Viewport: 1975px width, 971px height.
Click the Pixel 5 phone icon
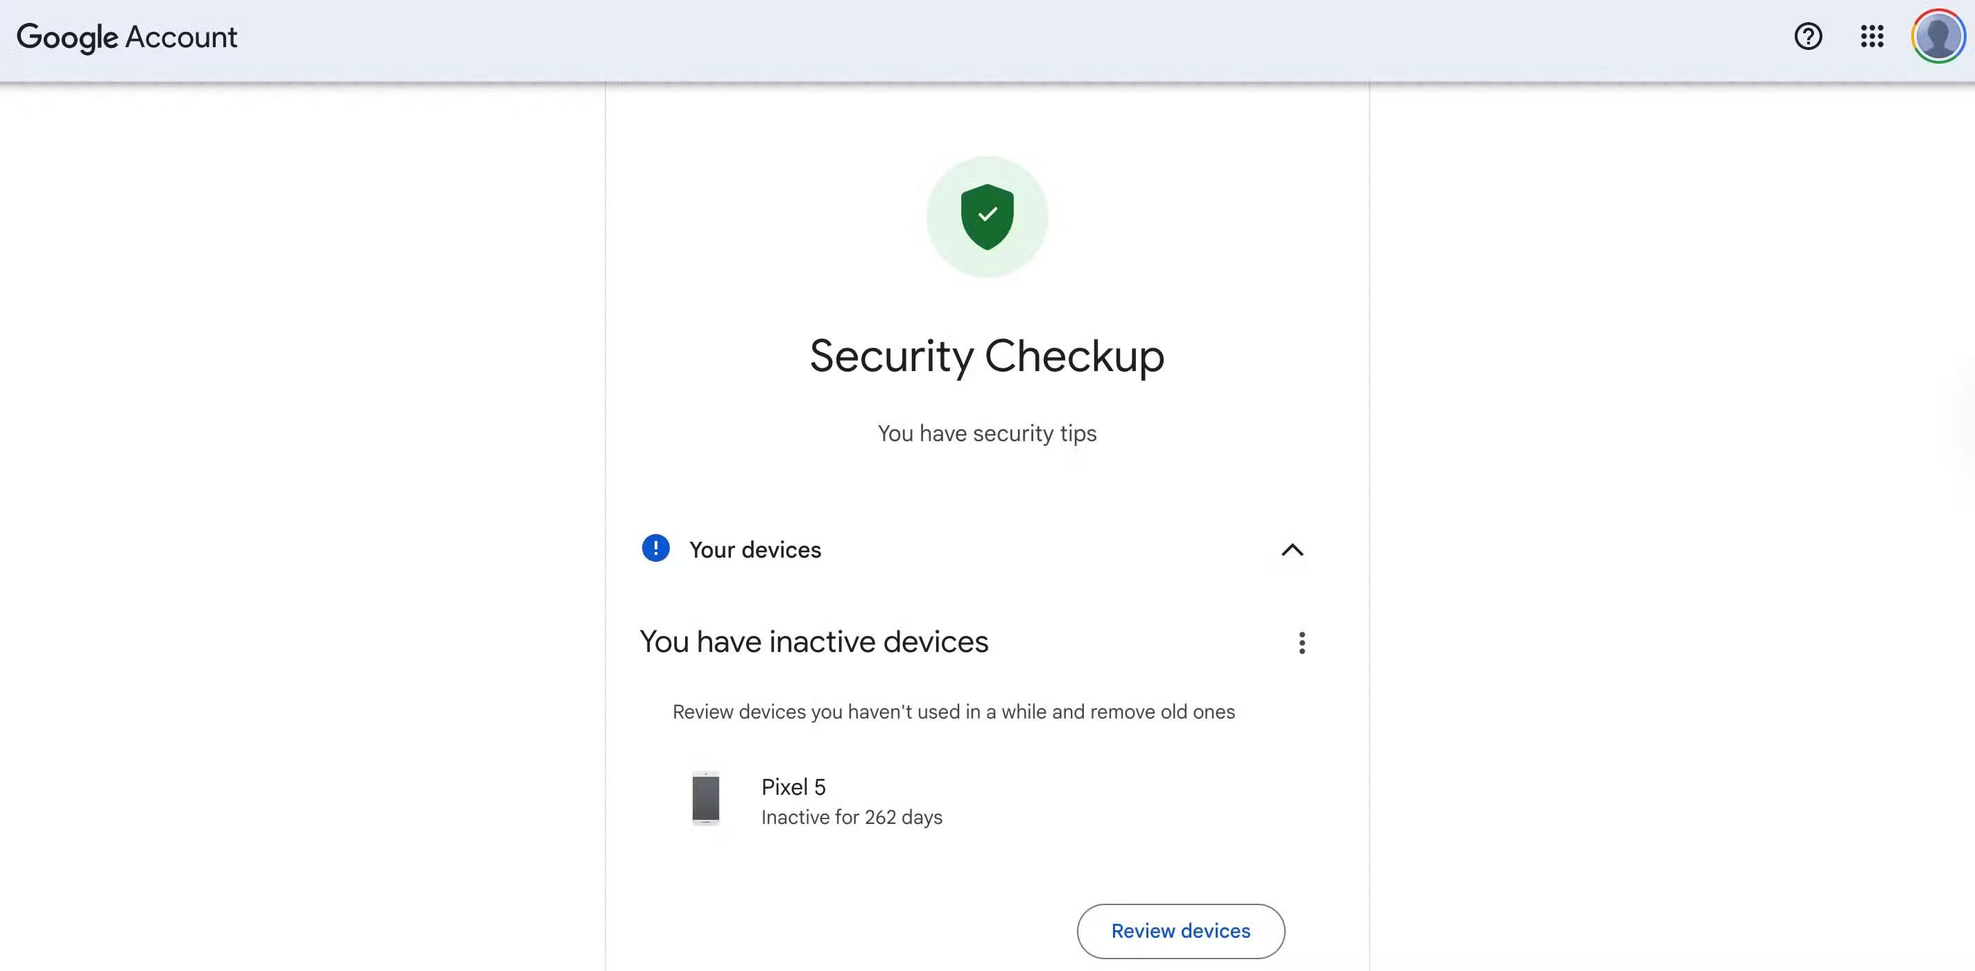706,798
